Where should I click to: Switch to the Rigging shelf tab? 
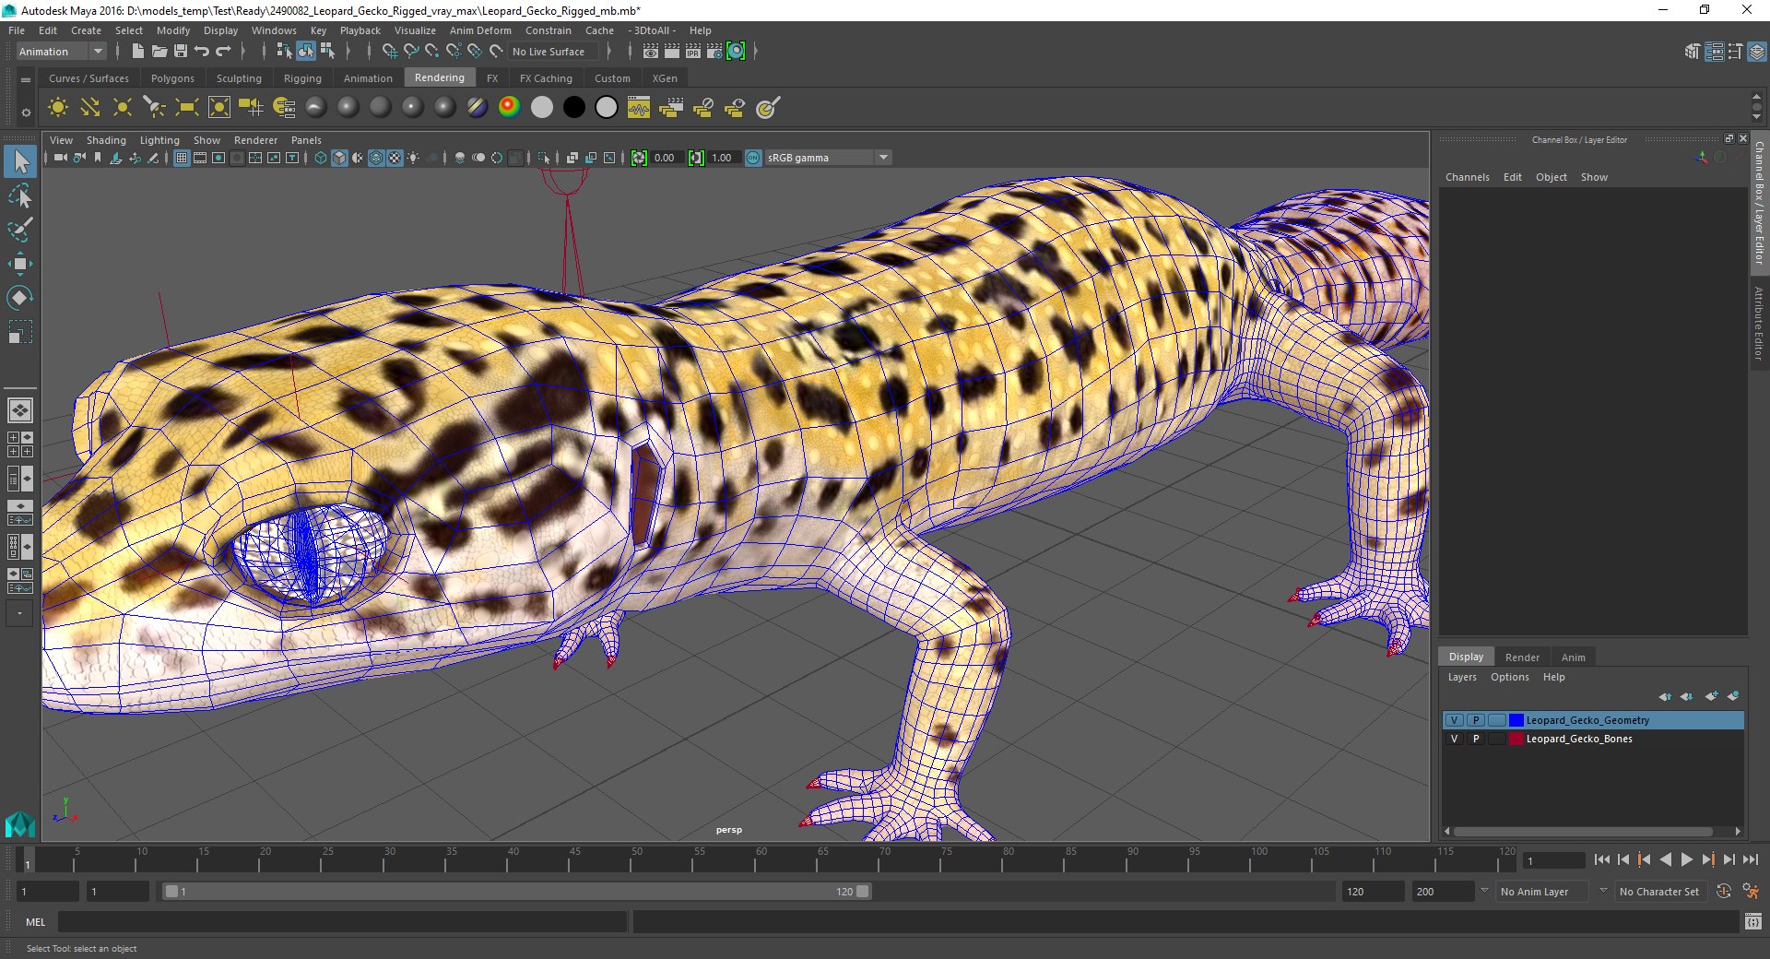coord(302,78)
